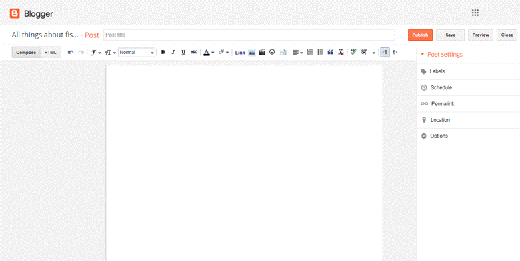
Task: Open the text background highlight color picker
Action: point(223,53)
